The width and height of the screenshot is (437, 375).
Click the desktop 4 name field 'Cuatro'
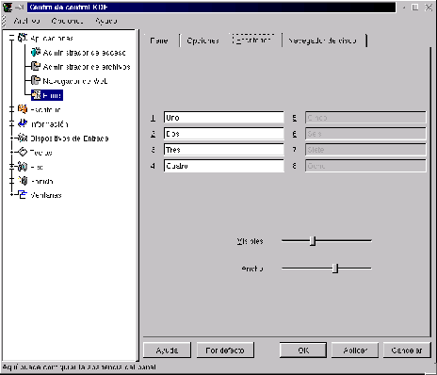(224, 166)
